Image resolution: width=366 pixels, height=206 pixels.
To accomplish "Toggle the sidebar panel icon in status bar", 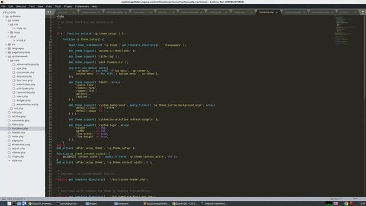I will 3,199.
